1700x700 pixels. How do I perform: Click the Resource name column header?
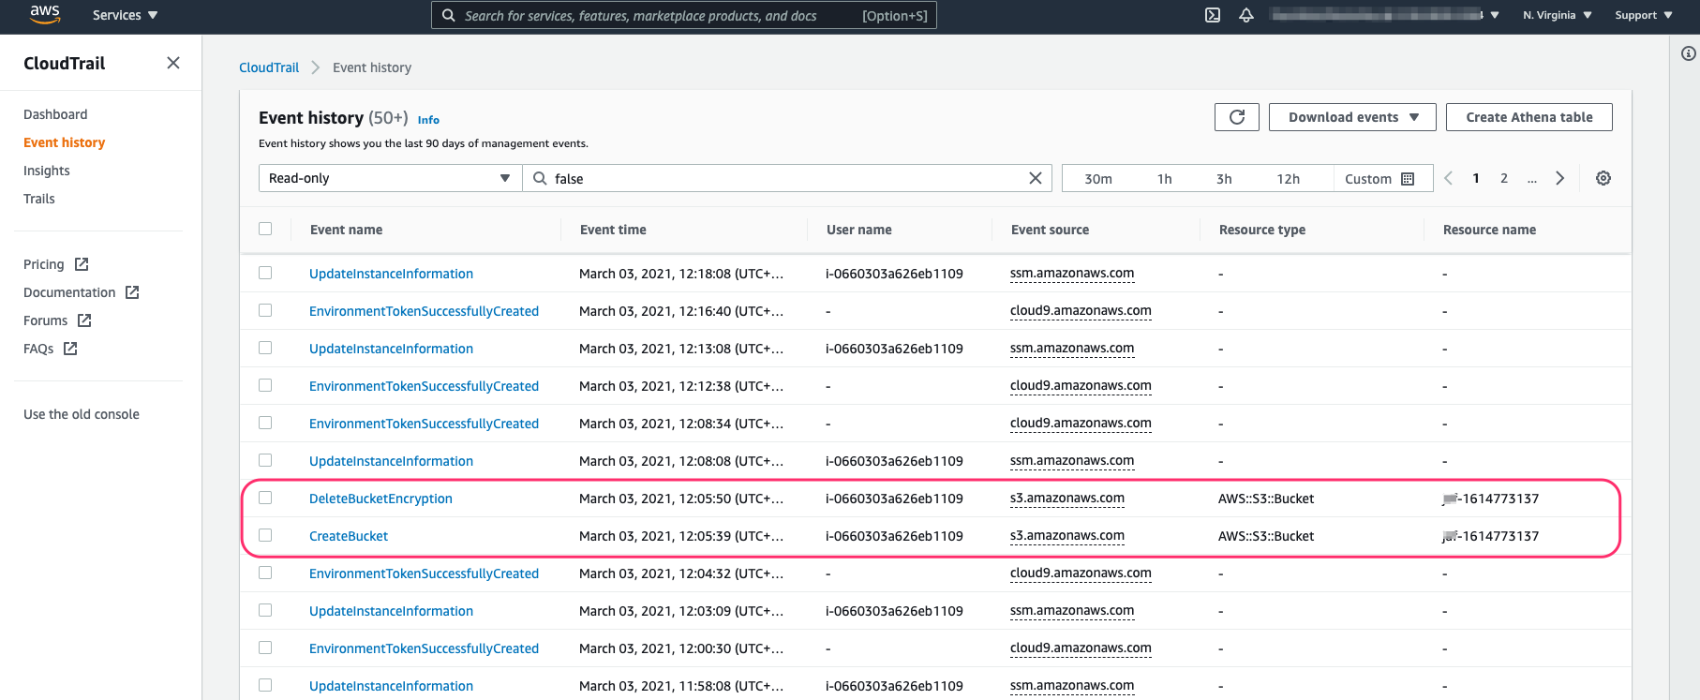pyautogui.click(x=1489, y=230)
